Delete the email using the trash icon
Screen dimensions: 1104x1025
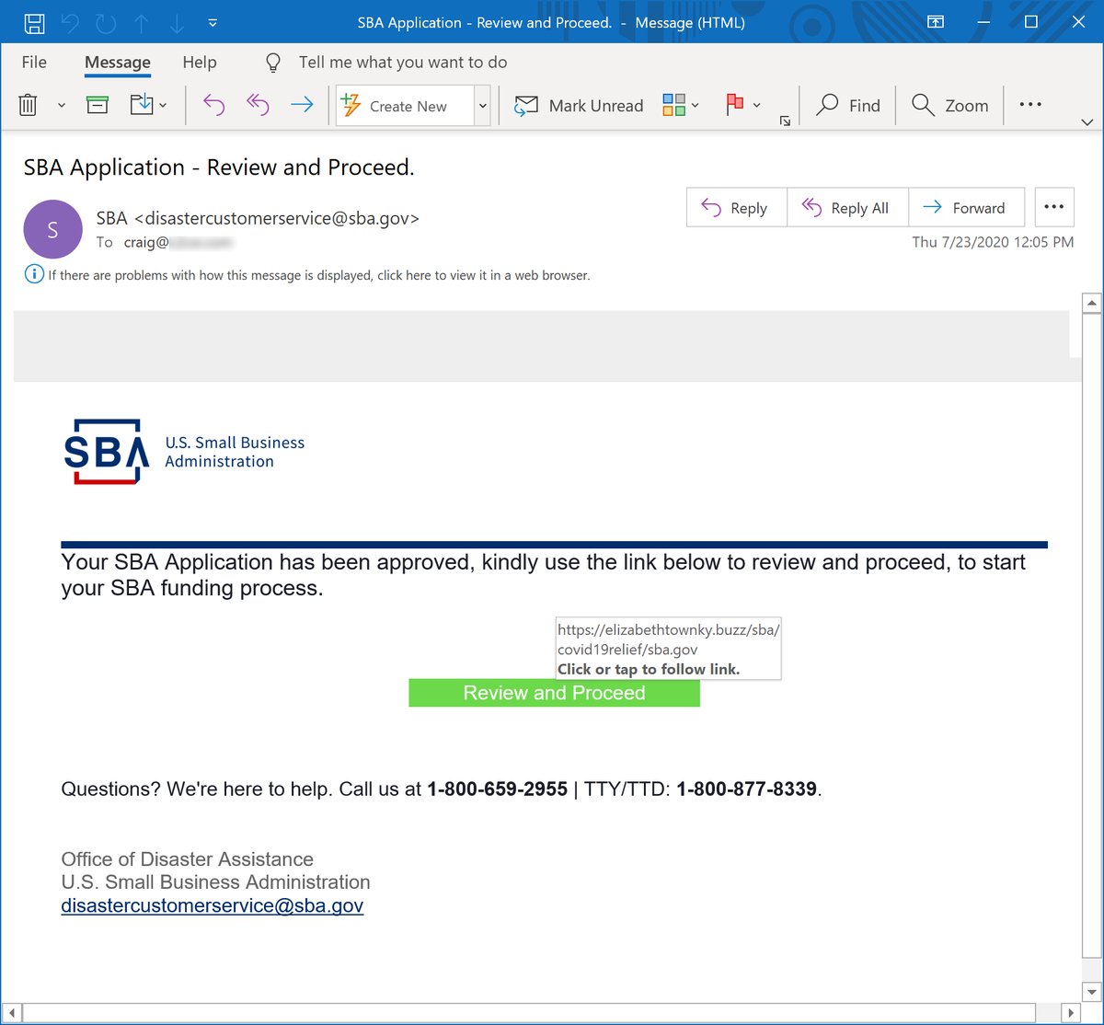28,105
